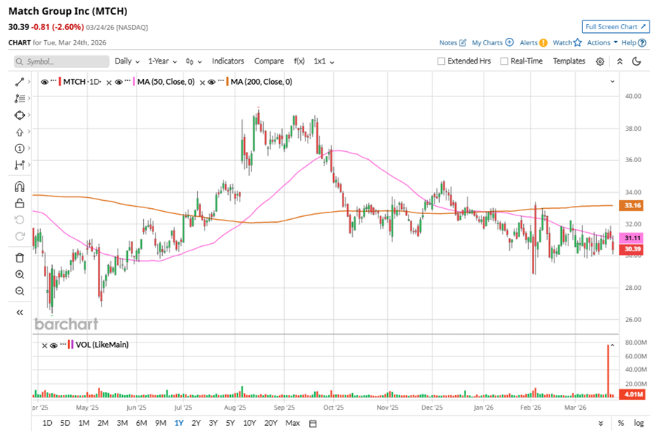The width and height of the screenshot is (659, 436).
Task: Open Alerts for MTCH
Action: tap(533, 42)
